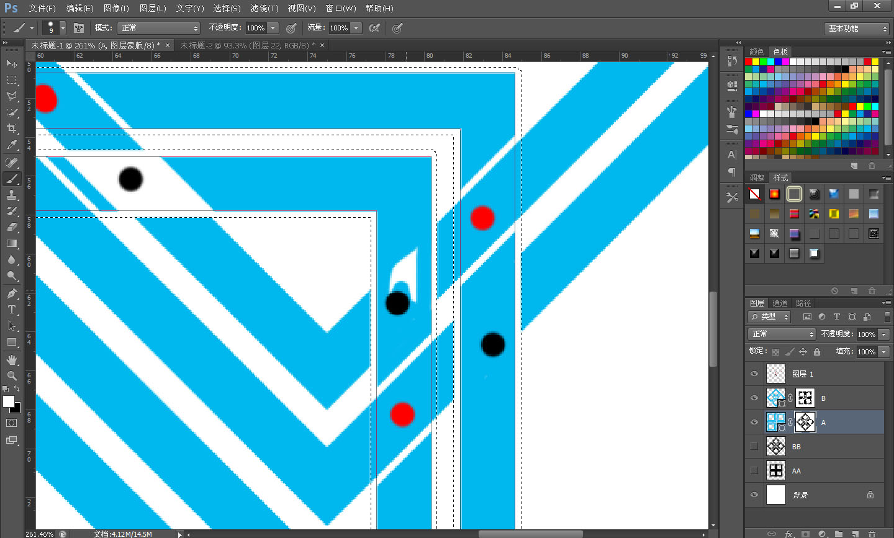Screen dimensions: 894x538
Task: Open the 滤镜(T) menu
Action: 264,8
